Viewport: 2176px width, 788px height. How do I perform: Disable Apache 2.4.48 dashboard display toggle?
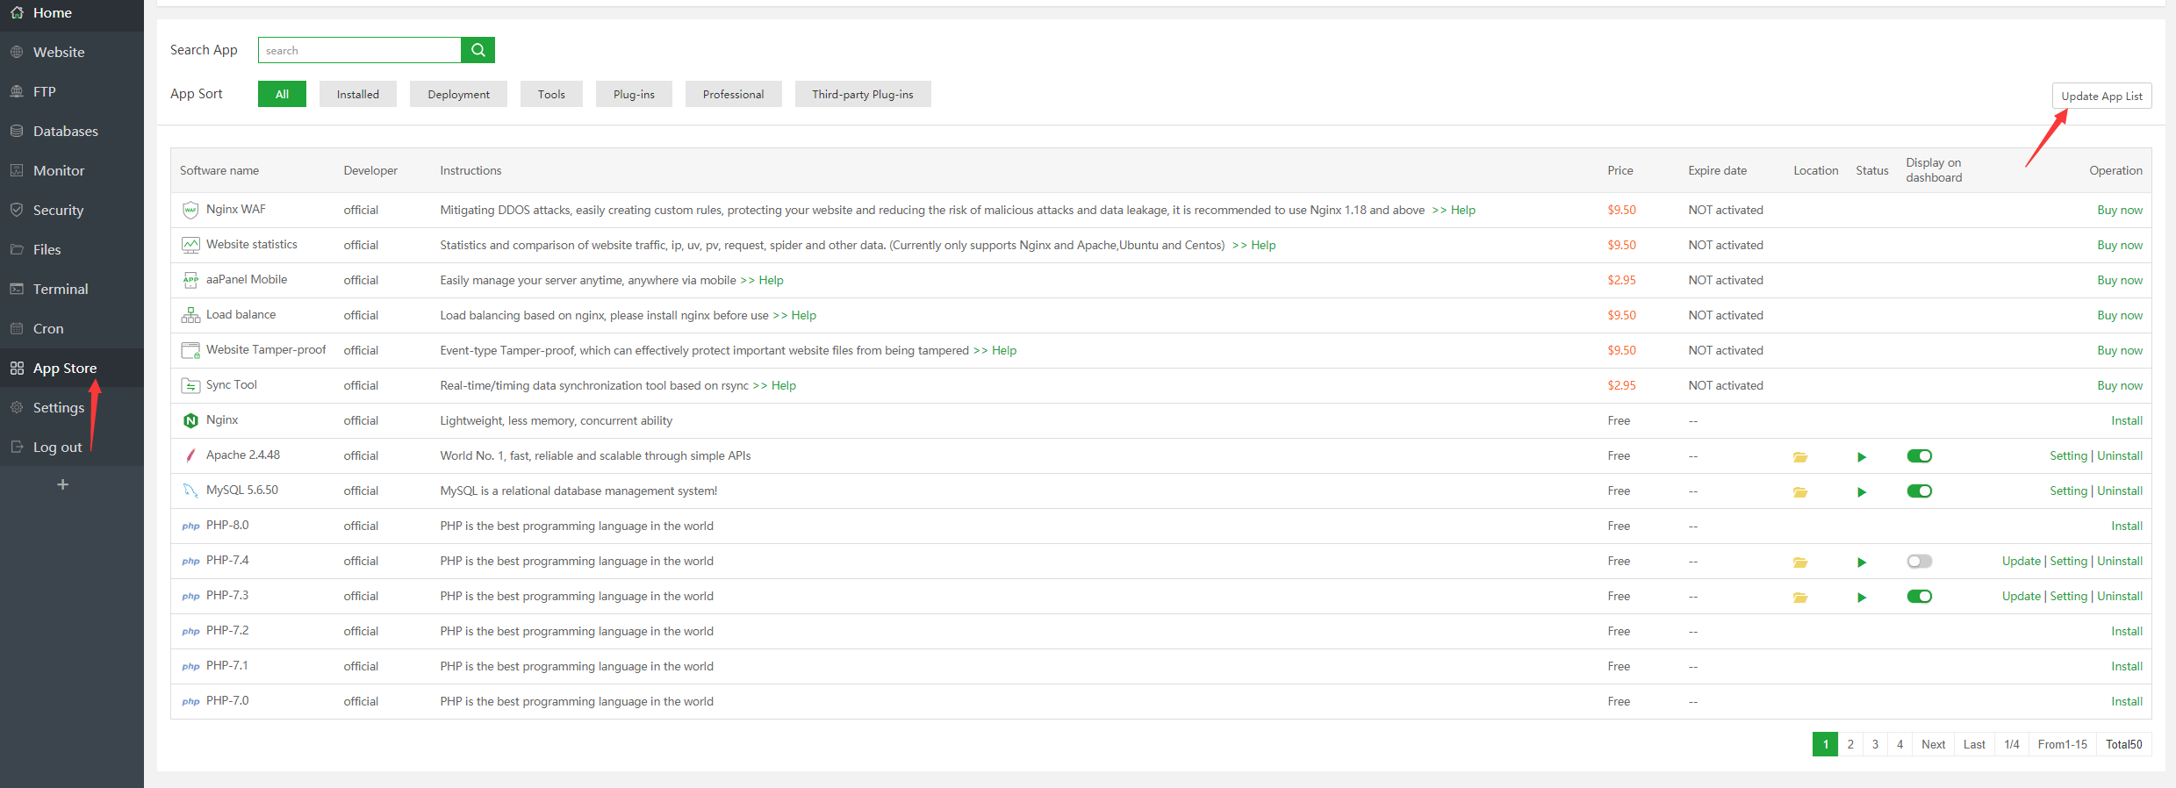coord(1919,455)
